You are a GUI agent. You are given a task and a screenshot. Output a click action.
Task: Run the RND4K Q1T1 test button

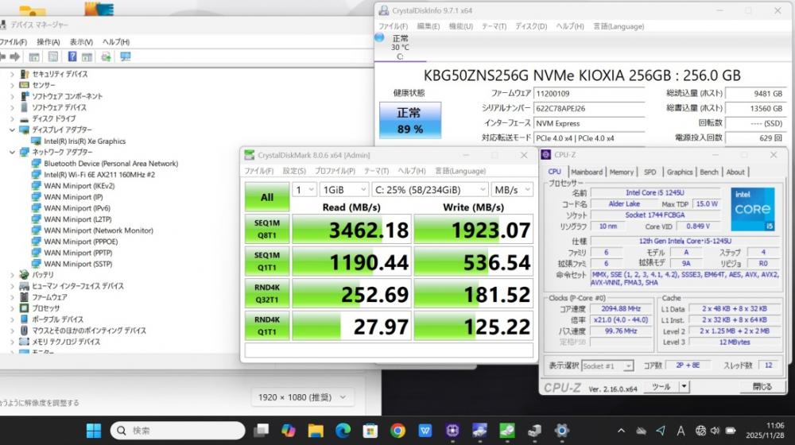click(267, 326)
